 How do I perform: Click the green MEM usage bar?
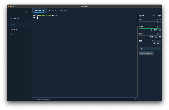coord(149,28)
